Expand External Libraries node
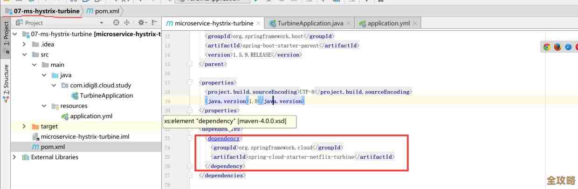Viewport: 578px width, 189px height. tap(15, 157)
